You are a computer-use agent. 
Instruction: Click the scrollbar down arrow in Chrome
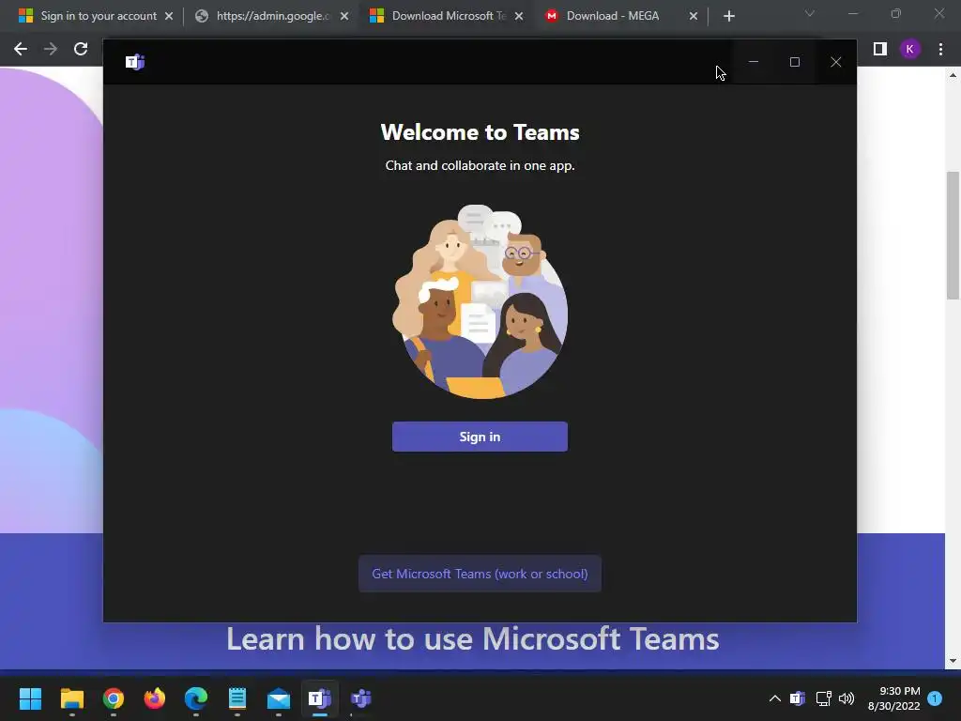click(953, 661)
